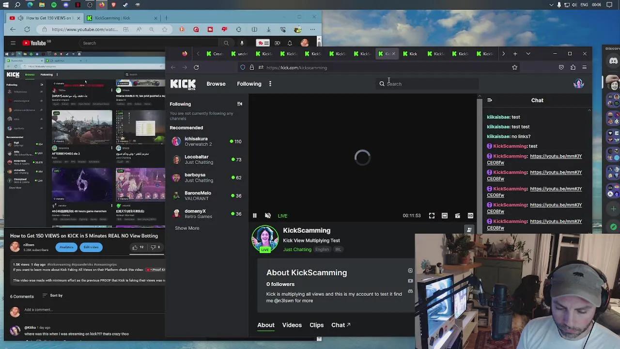Select the About tab

click(266, 325)
